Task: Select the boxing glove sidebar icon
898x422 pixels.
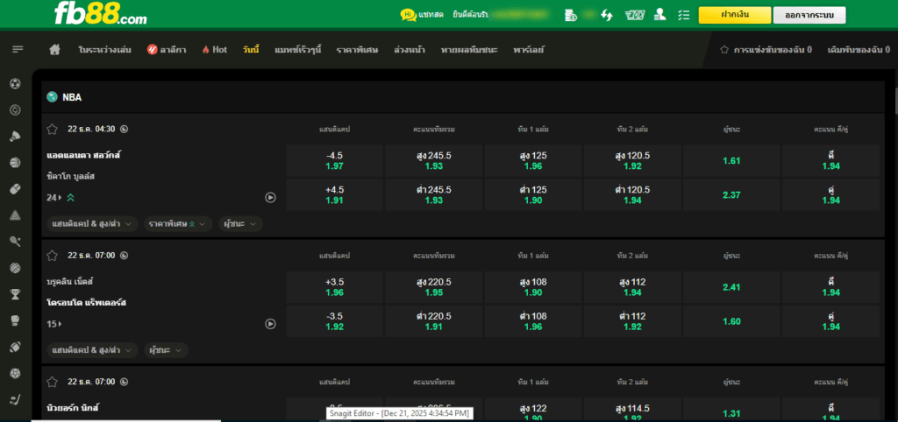Action: coord(16,320)
